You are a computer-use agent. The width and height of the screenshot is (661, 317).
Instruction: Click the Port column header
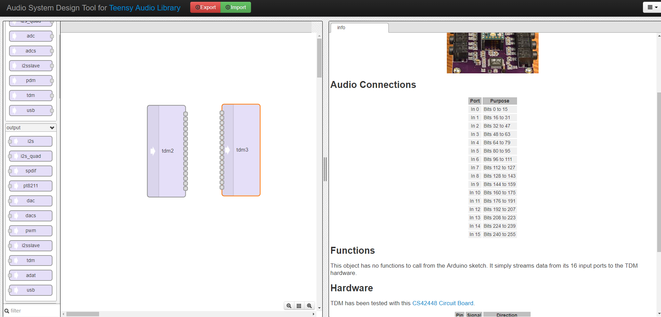click(475, 101)
